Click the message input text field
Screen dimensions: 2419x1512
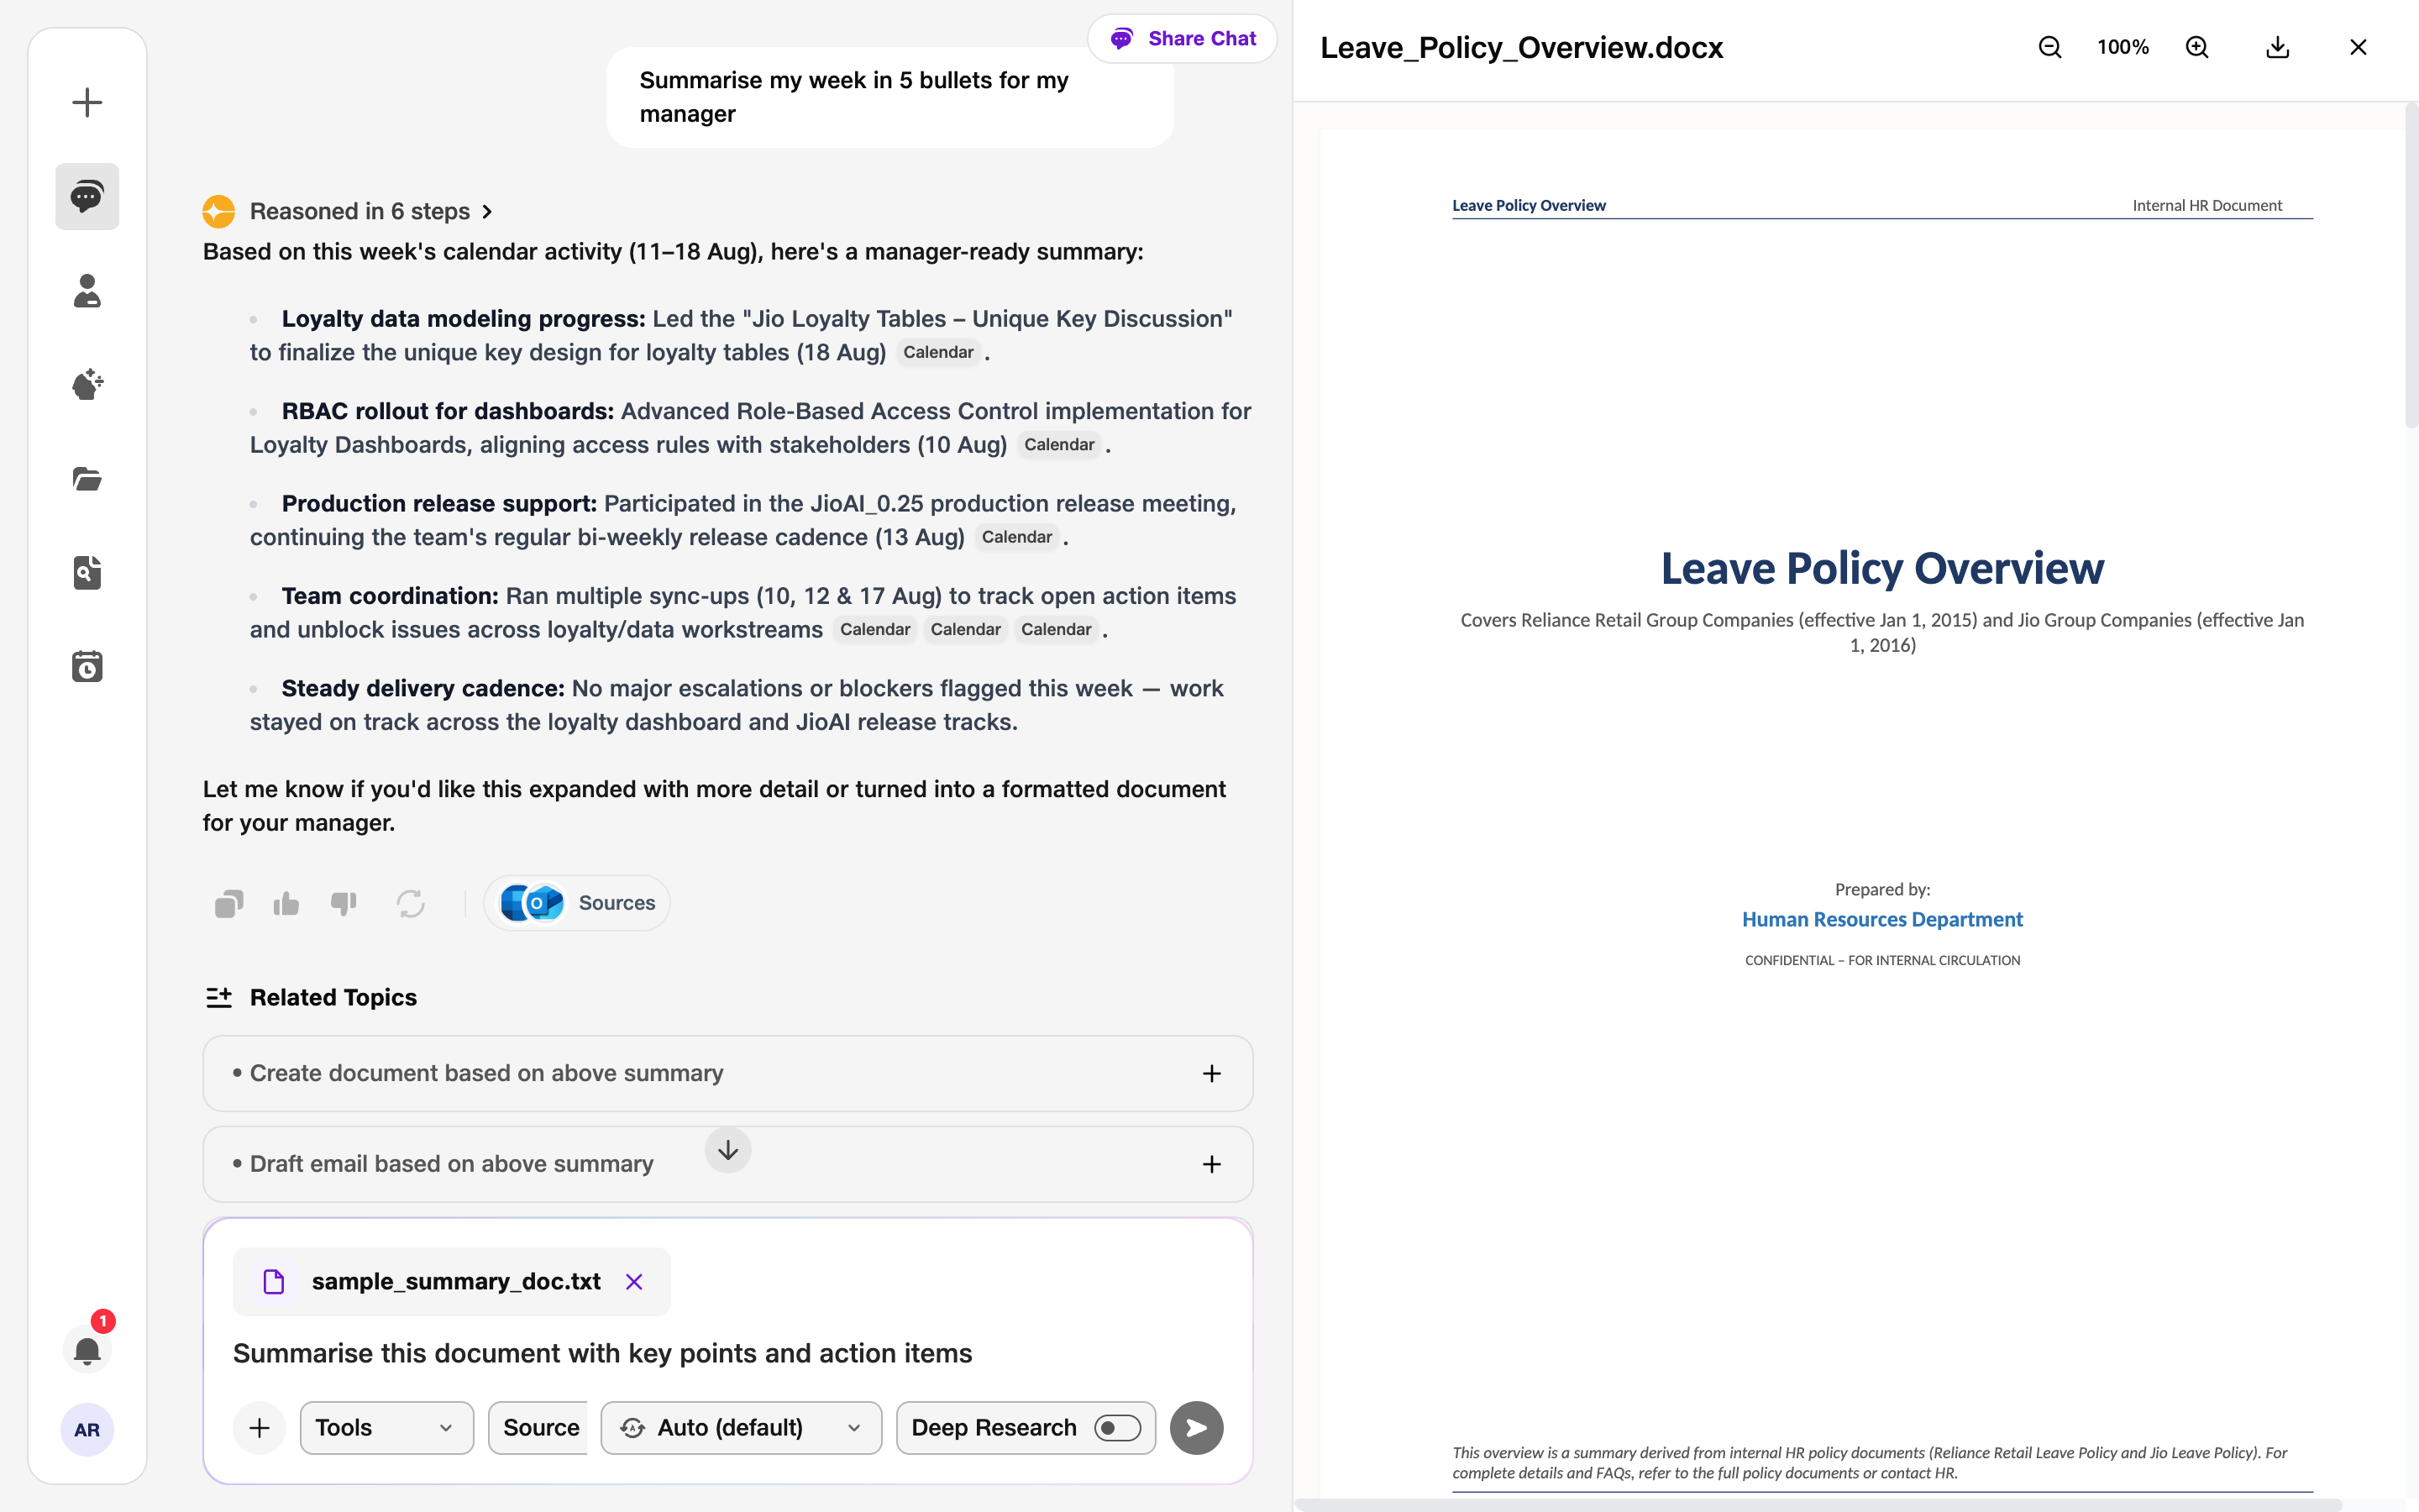727,1353
